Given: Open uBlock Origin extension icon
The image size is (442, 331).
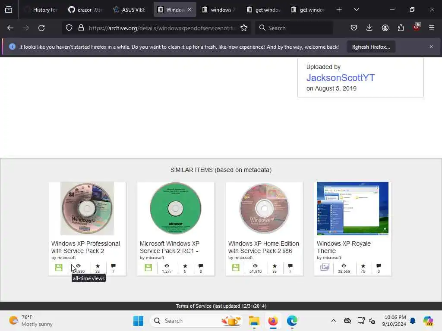Looking at the screenshot, I should pos(417,28).
